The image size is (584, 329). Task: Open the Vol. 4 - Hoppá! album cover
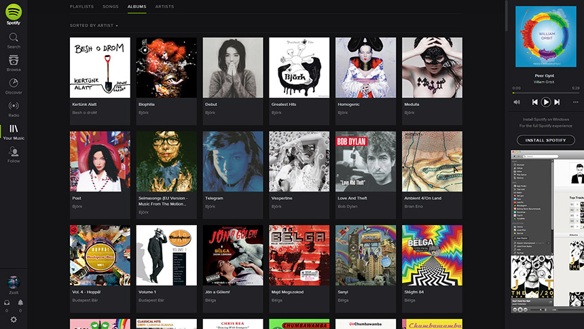(101, 256)
